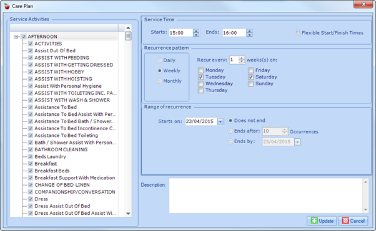This screenshot has height=231, width=376.
Task: Click inside the Description text box
Action: coord(265,196)
